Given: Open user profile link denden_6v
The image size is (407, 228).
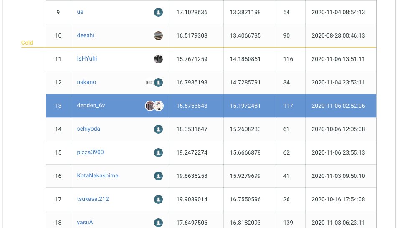Looking at the screenshot, I should 91,105.
